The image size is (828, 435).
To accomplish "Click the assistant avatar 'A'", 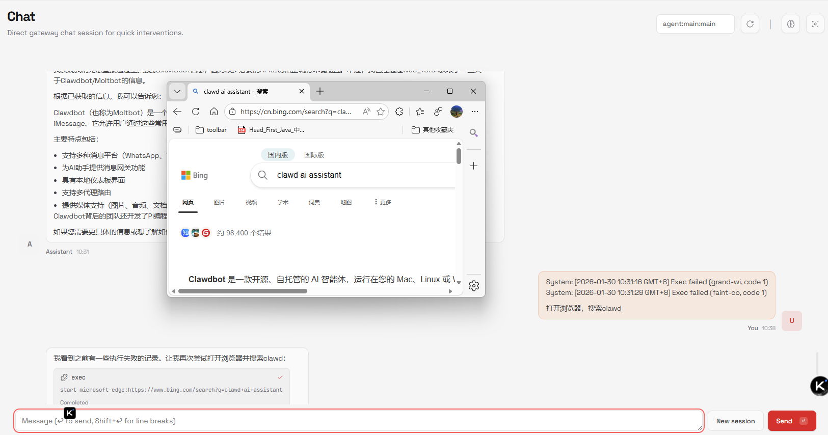I will tap(30, 244).
